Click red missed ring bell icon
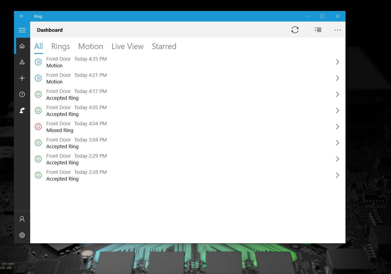Screen dimensions: 391x274 coord(38,127)
